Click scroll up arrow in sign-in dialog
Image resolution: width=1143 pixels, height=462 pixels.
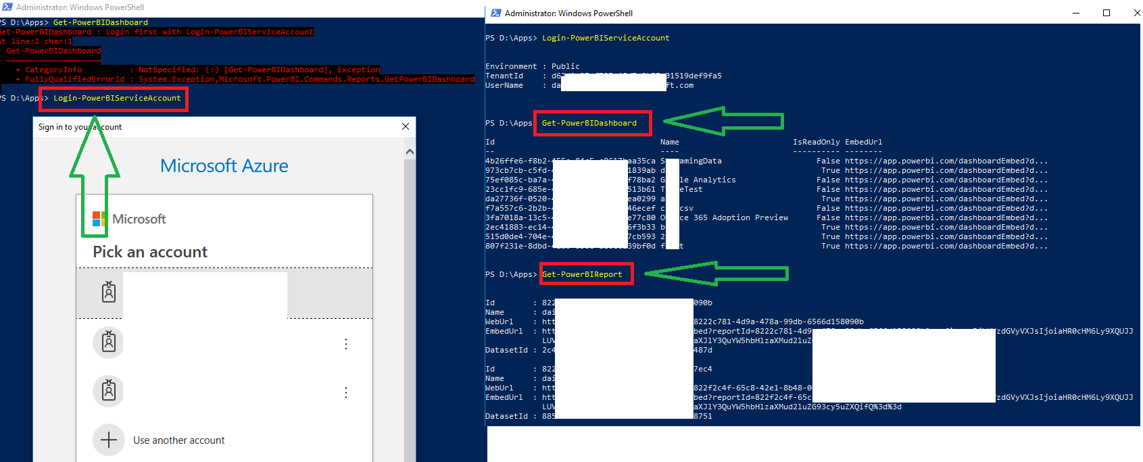coord(410,152)
